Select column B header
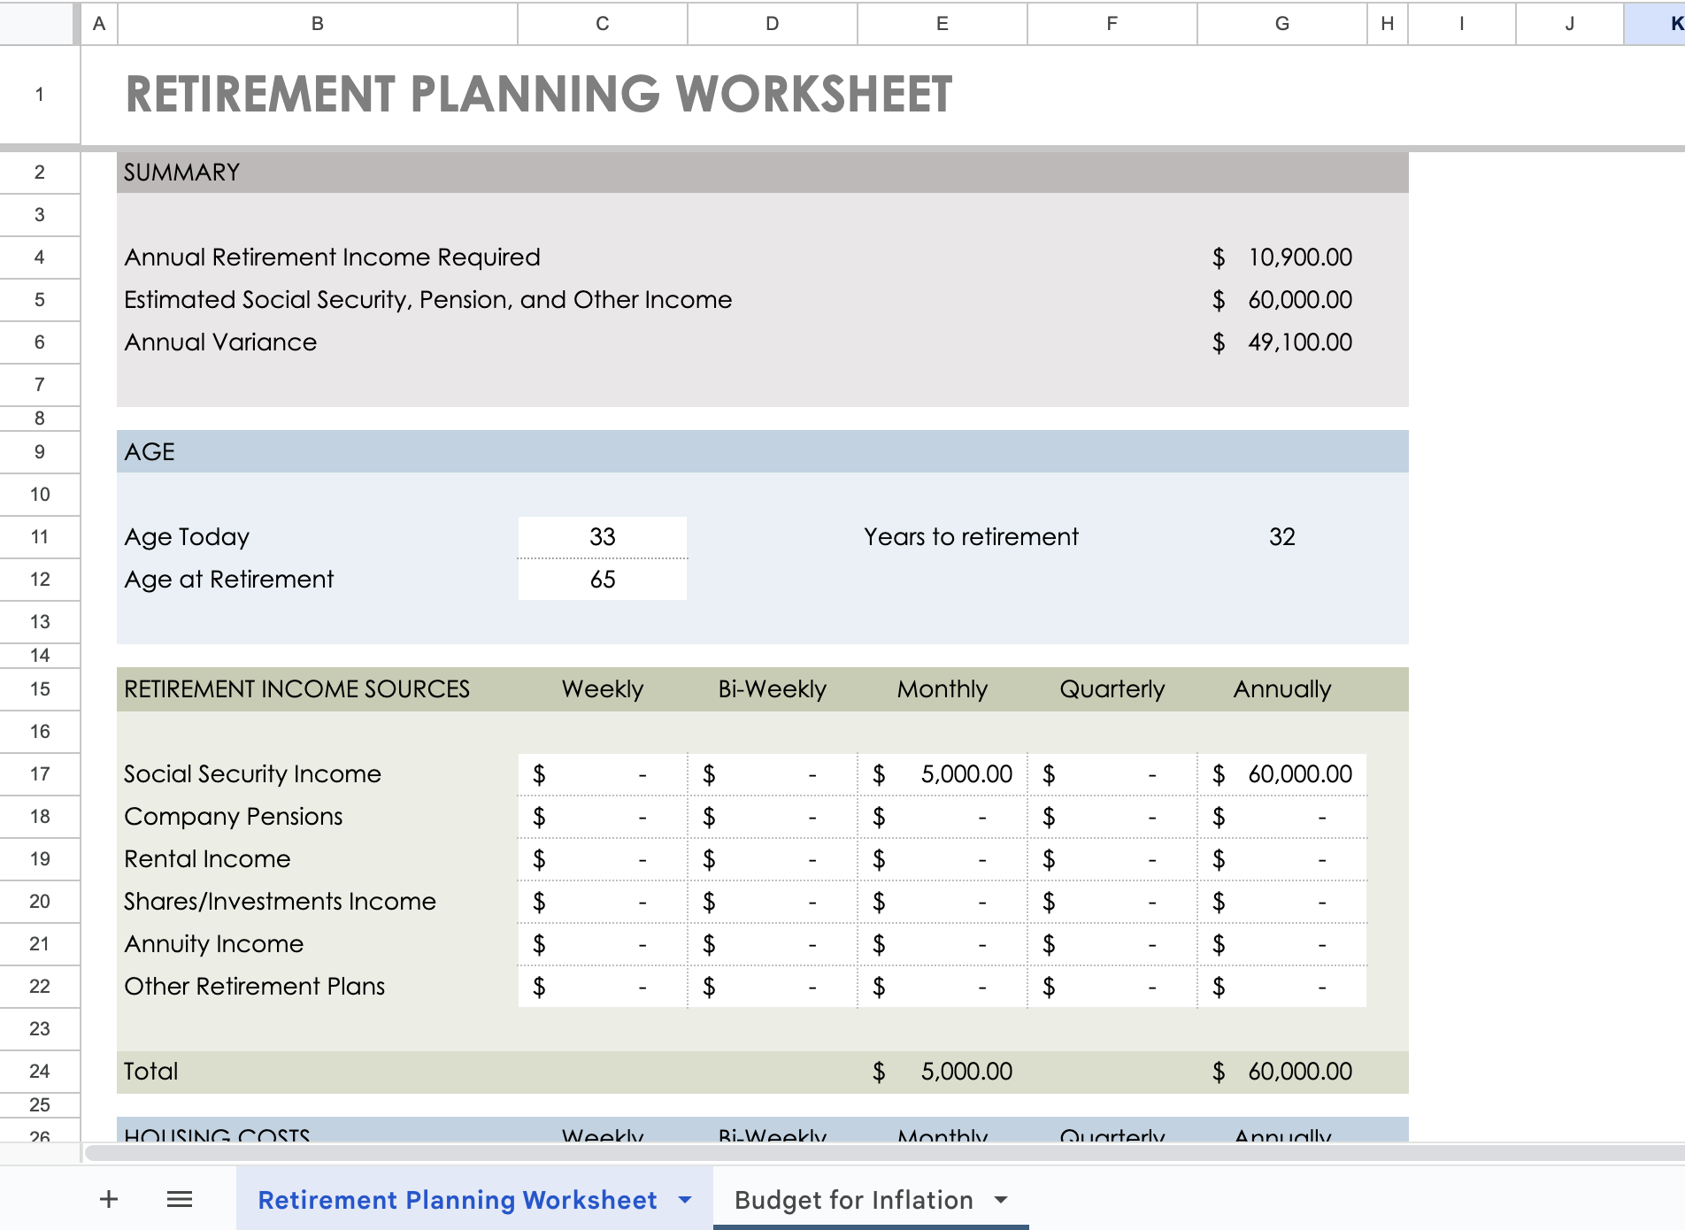The image size is (1685, 1230). pyautogui.click(x=317, y=24)
